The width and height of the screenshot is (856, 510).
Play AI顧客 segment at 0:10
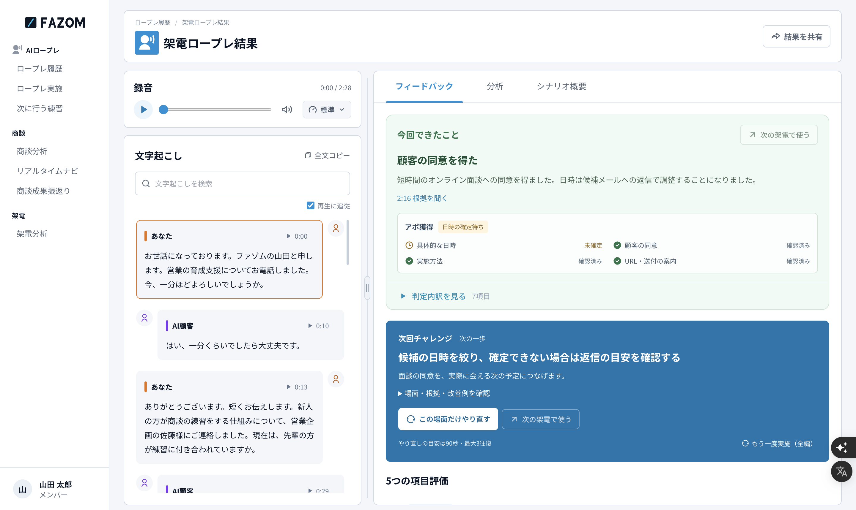318,326
